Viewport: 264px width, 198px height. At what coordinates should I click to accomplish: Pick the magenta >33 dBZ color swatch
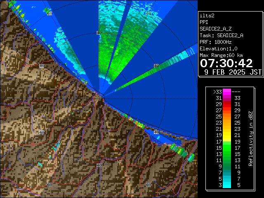[227, 92]
